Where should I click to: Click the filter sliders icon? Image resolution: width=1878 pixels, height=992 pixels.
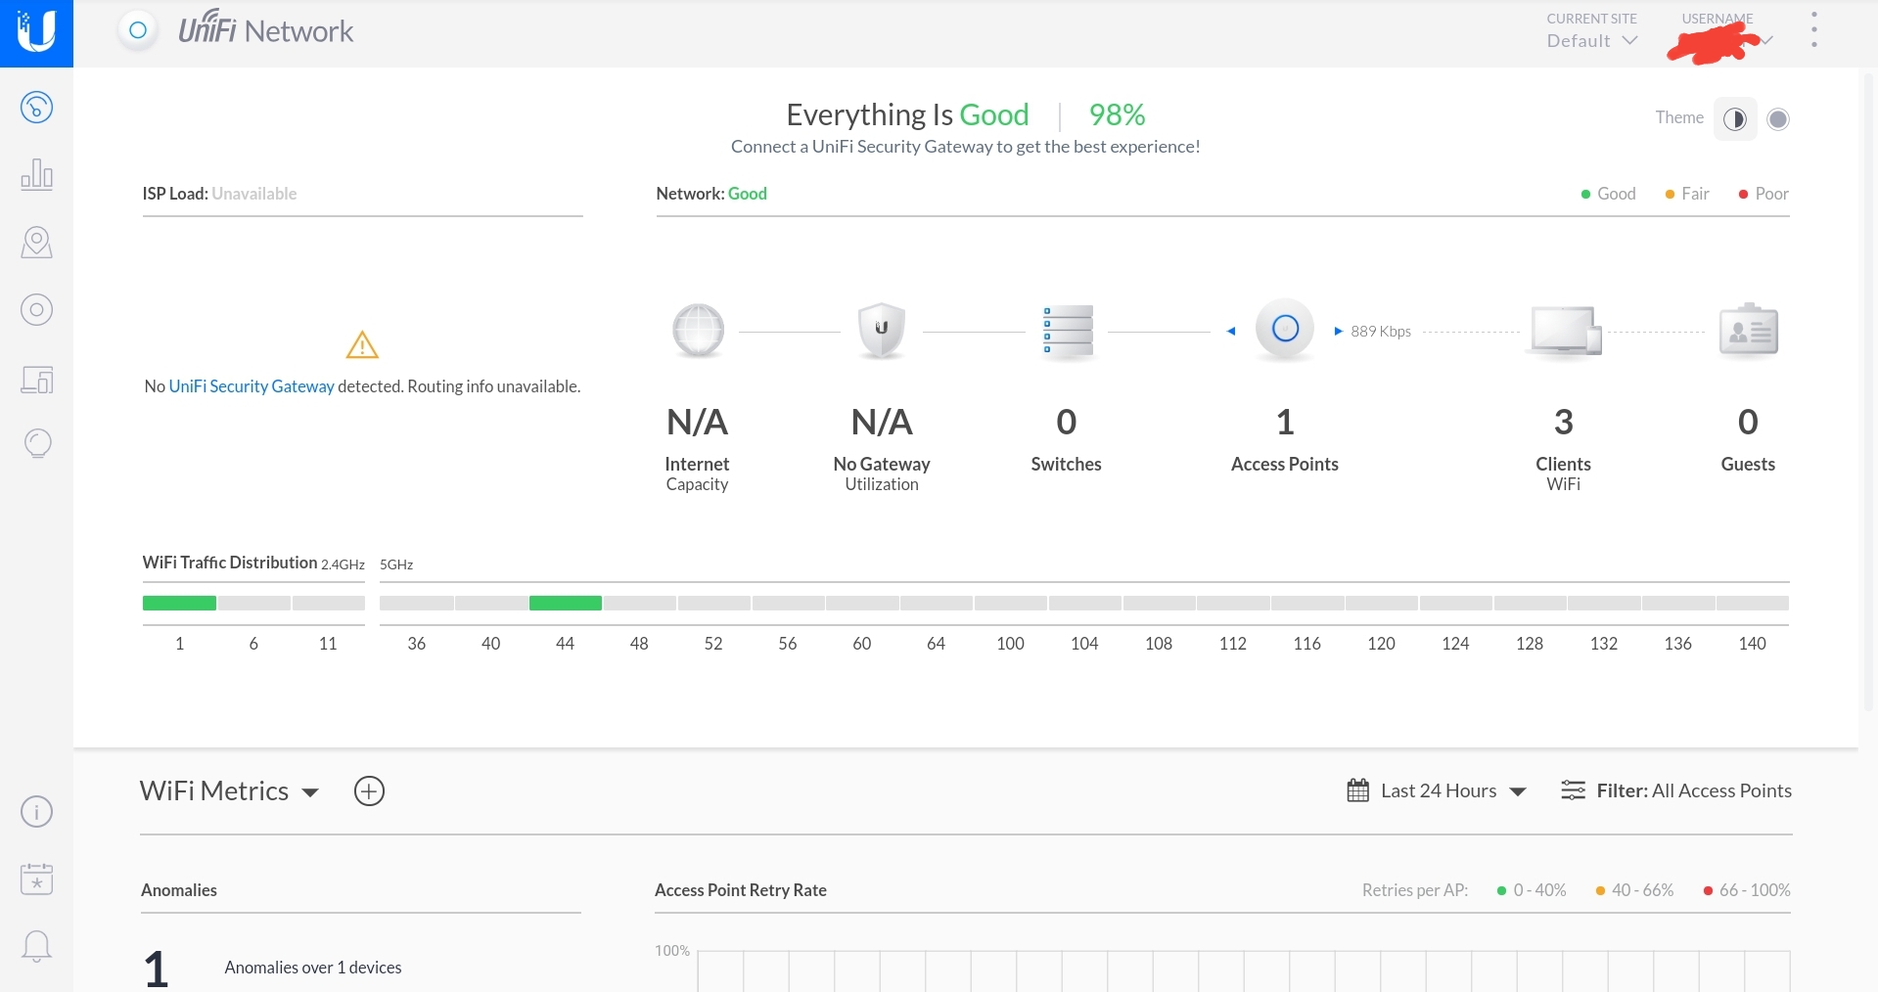(x=1573, y=790)
